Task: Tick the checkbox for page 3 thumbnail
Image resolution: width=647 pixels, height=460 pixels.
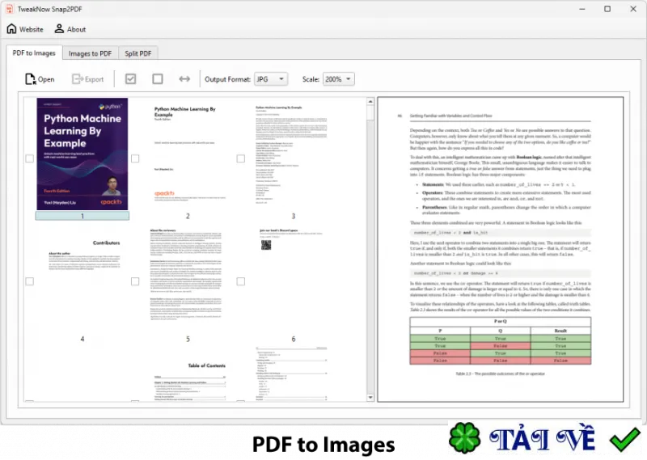Action: [x=240, y=158]
